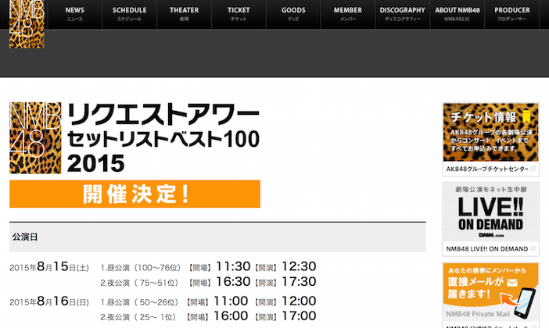Open NMB48 LIVE!! ON DEMAND text link
This screenshot has height=328, width=549.
pos(487,249)
